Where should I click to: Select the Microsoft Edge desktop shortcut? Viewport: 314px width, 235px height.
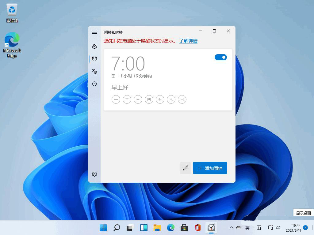tap(12, 45)
